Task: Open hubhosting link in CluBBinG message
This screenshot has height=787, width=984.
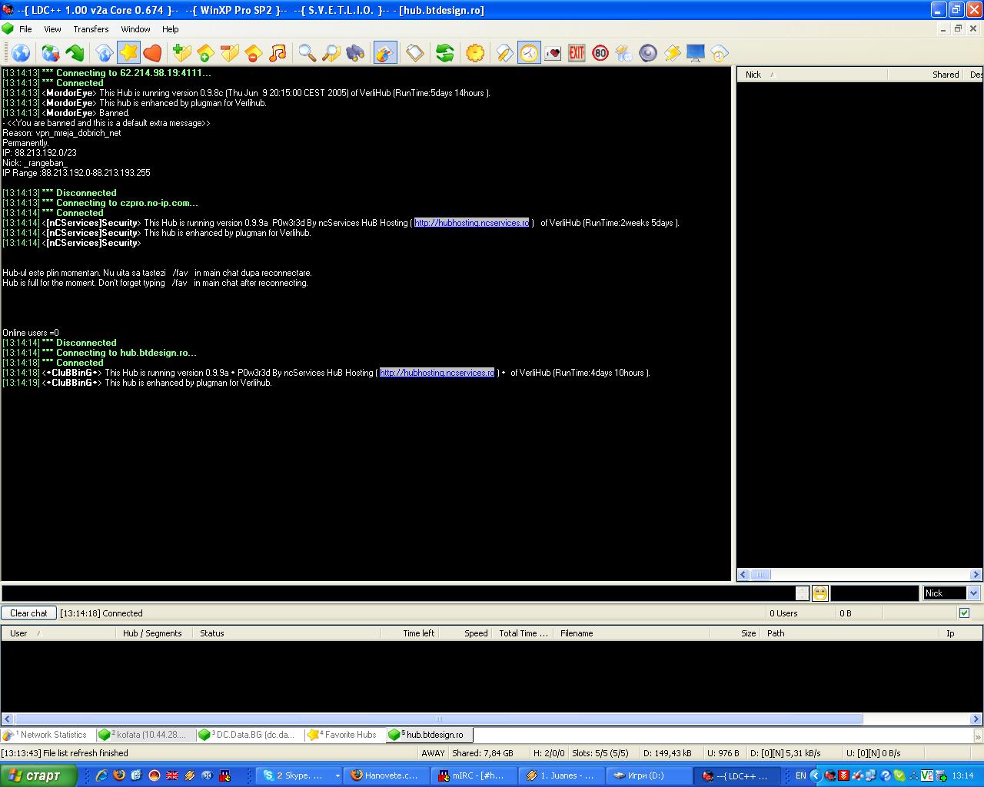Action: click(437, 373)
